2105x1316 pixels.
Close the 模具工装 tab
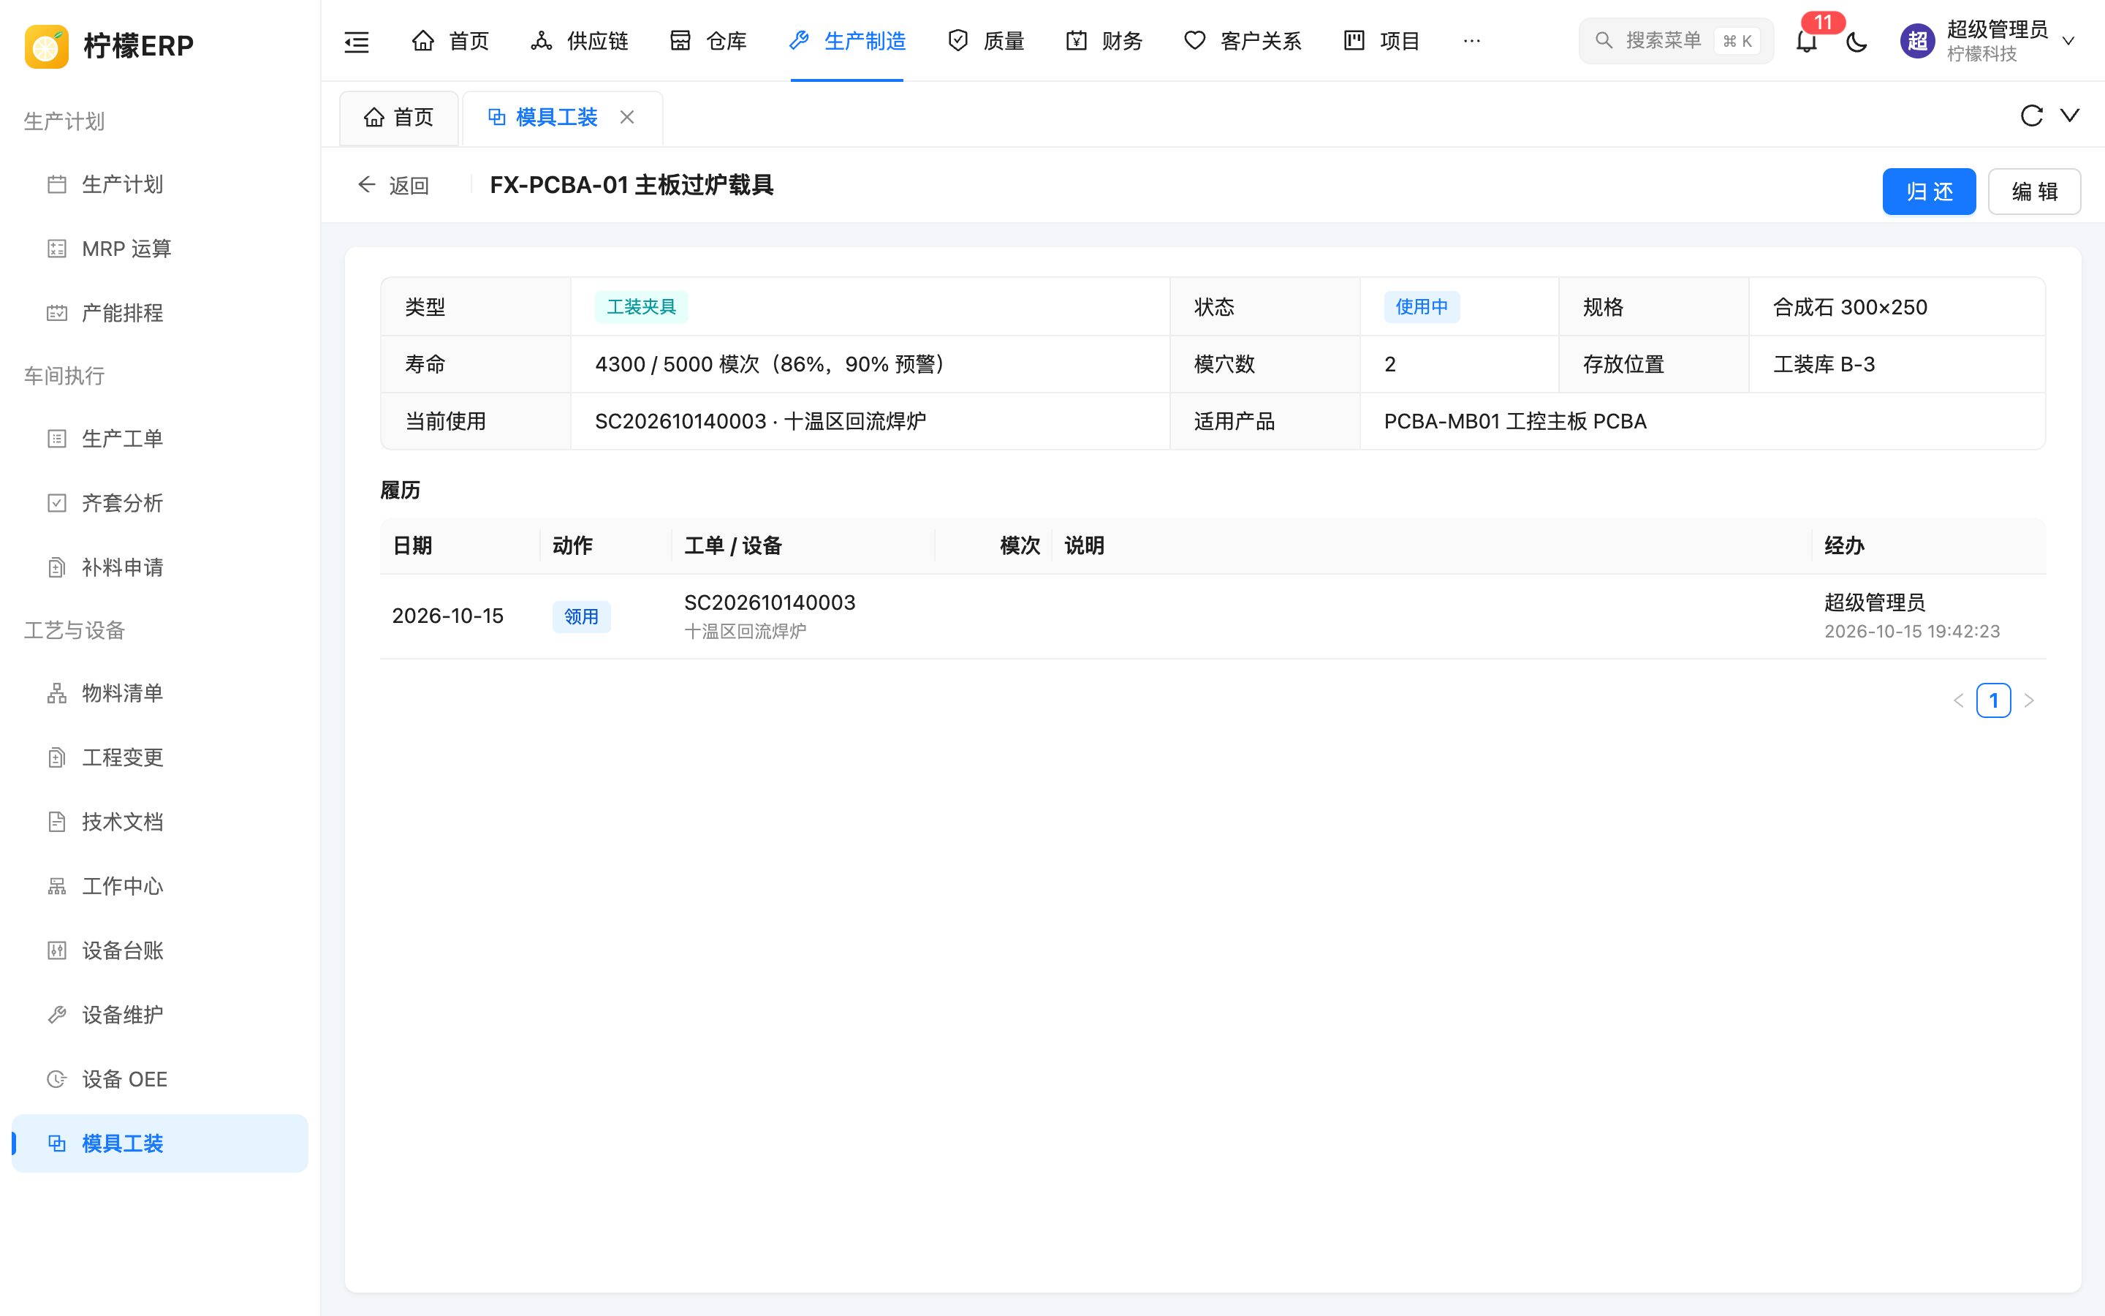[627, 117]
